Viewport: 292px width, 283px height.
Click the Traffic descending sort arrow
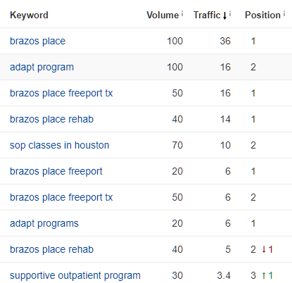pos(224,16)
